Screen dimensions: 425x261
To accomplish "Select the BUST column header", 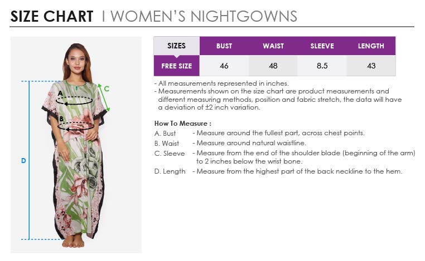I will click(224, 46).
